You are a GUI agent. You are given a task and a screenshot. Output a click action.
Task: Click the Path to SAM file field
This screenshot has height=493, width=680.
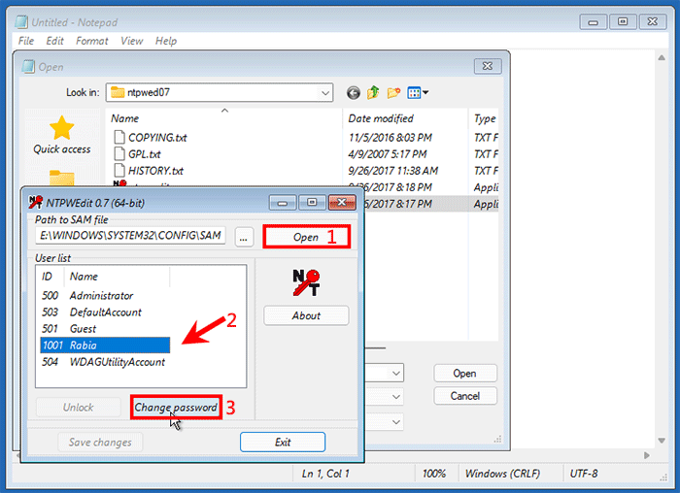click(x=130, y=236)
